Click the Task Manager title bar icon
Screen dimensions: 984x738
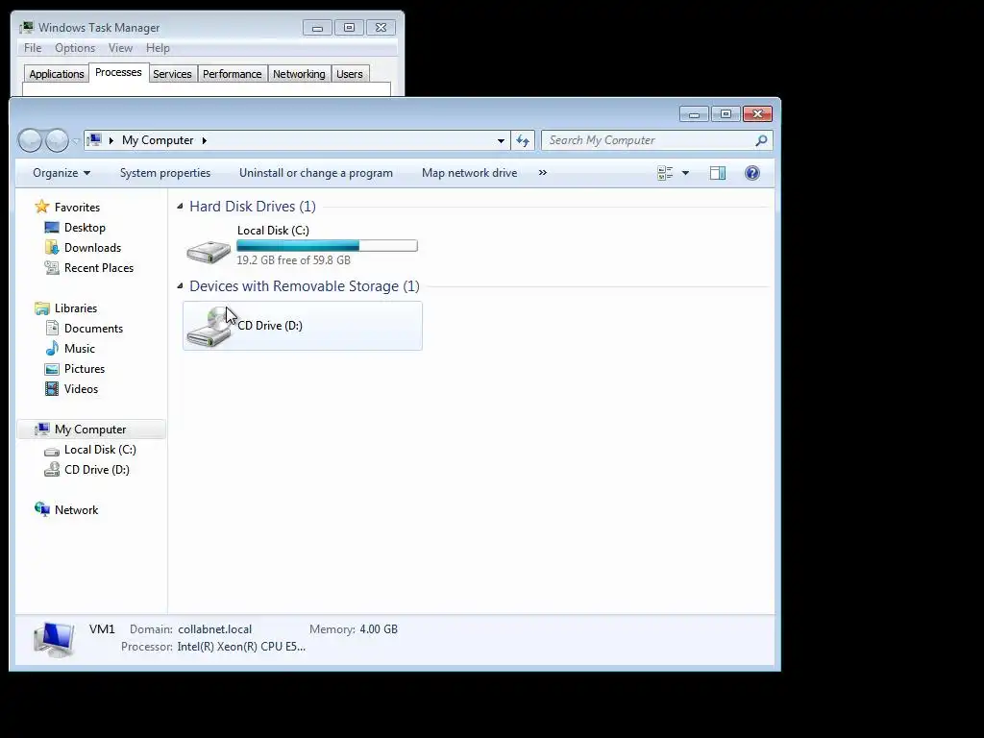point(26,28)
